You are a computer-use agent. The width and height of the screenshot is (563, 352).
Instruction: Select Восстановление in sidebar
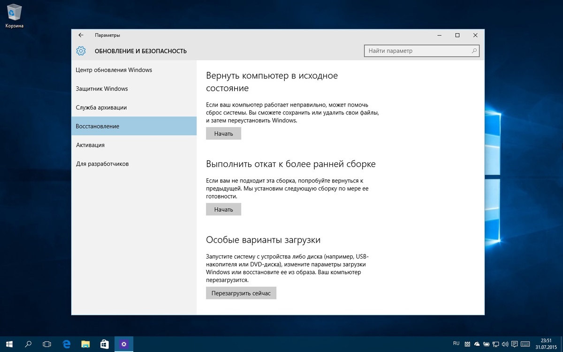click(134, 126)
